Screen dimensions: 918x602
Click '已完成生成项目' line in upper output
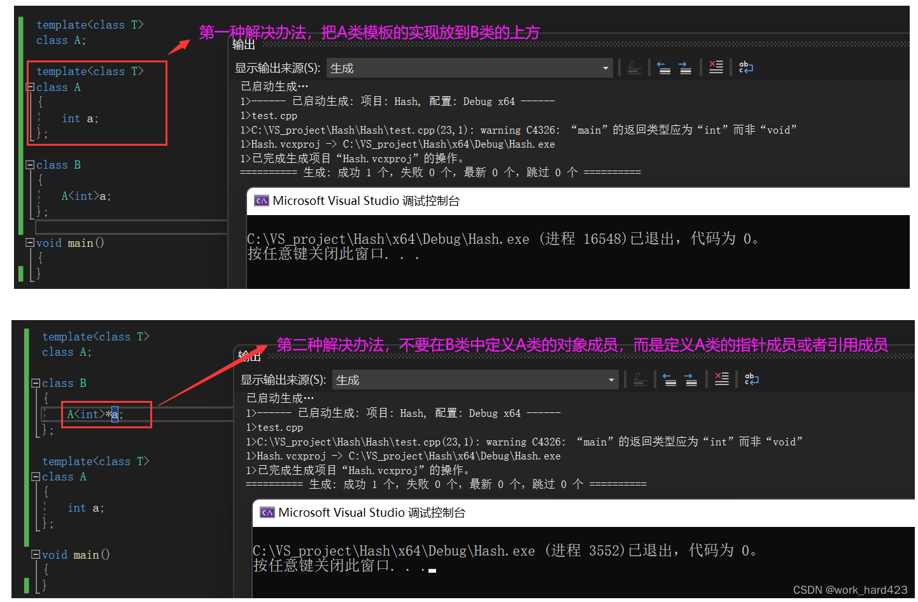coord(354,158)
